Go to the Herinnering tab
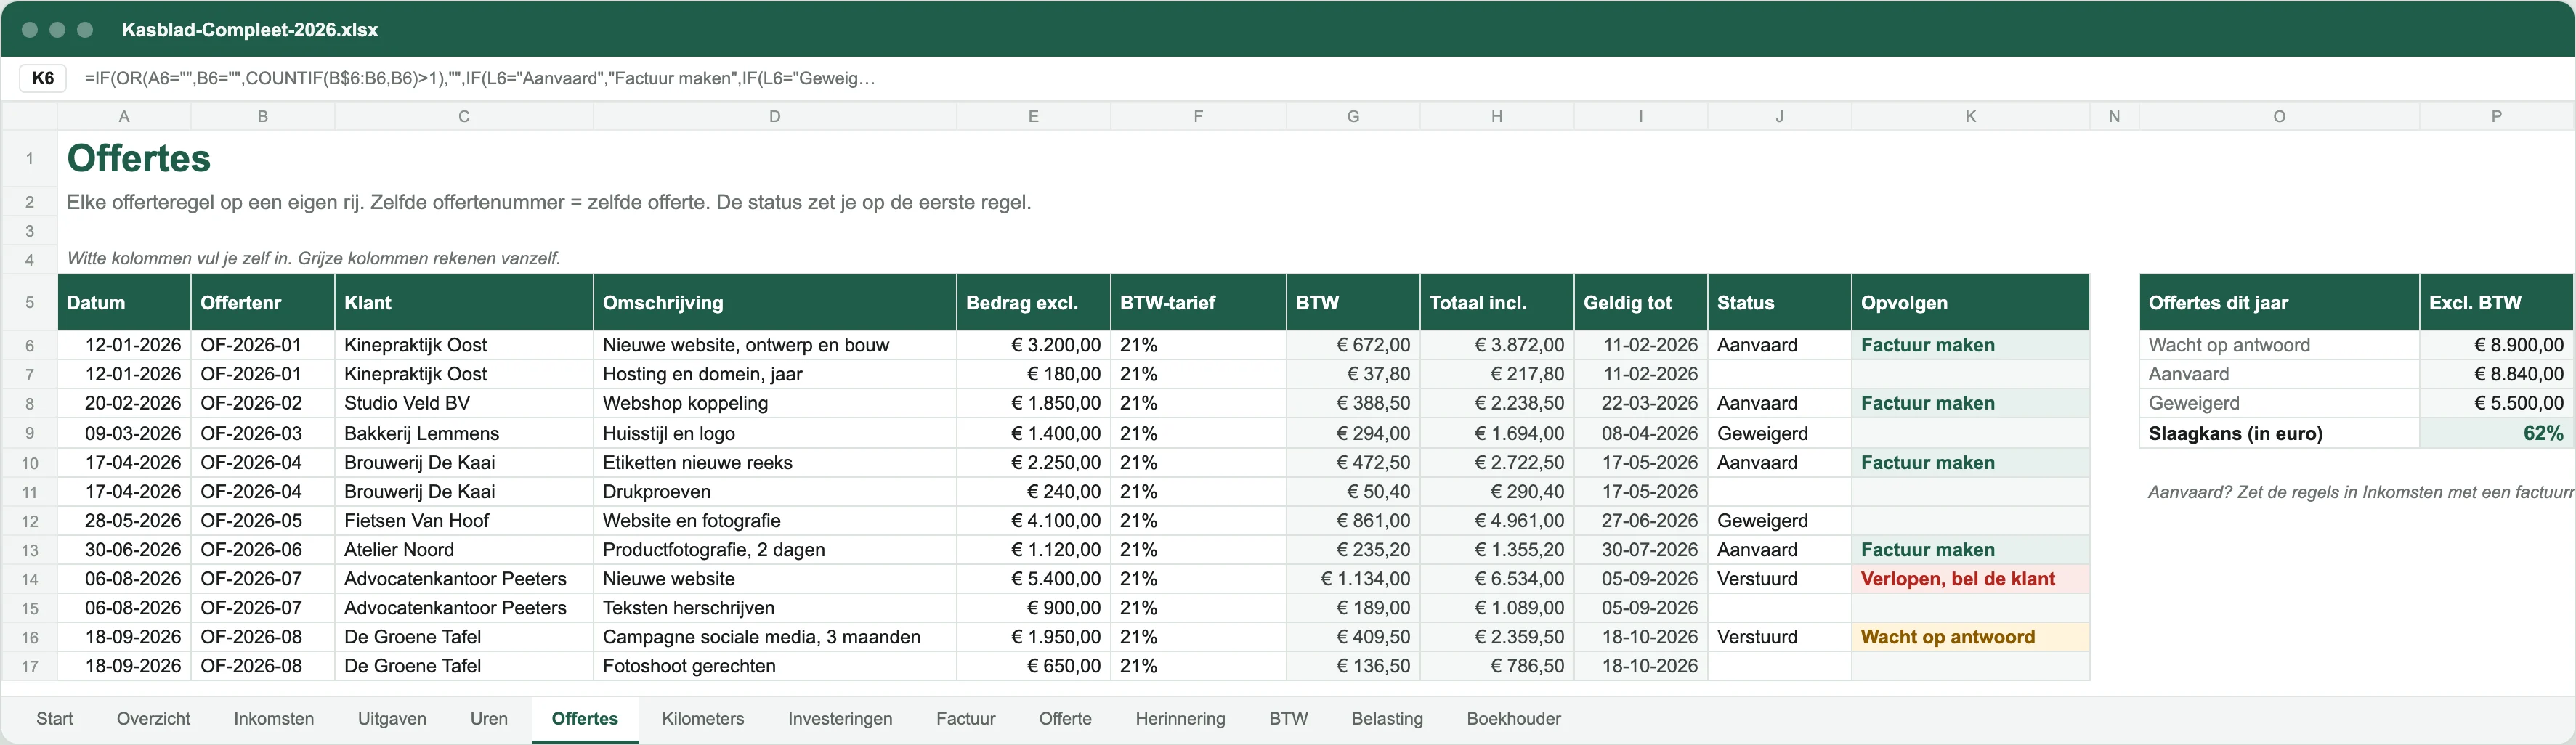 click(1180, 719)
